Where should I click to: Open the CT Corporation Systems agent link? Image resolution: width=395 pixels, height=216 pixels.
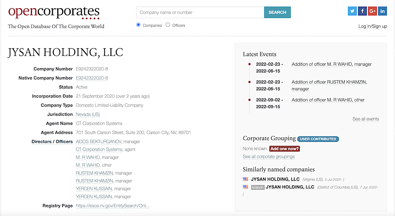click(x=99, y=150)
